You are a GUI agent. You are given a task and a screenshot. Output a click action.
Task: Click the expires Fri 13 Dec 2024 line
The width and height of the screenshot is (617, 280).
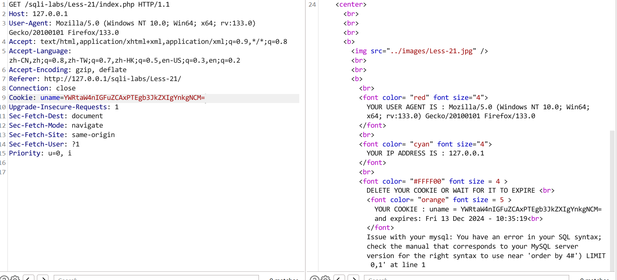pos(459,219)
